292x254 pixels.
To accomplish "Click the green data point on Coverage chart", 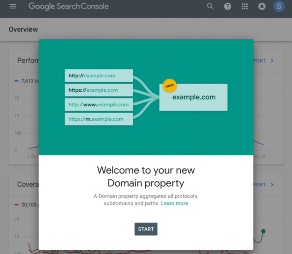I will point(263,231).
